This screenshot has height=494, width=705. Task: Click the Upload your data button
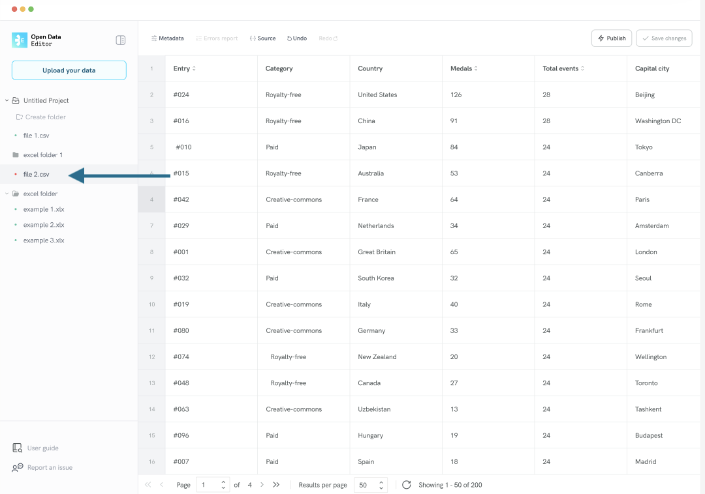69,70
